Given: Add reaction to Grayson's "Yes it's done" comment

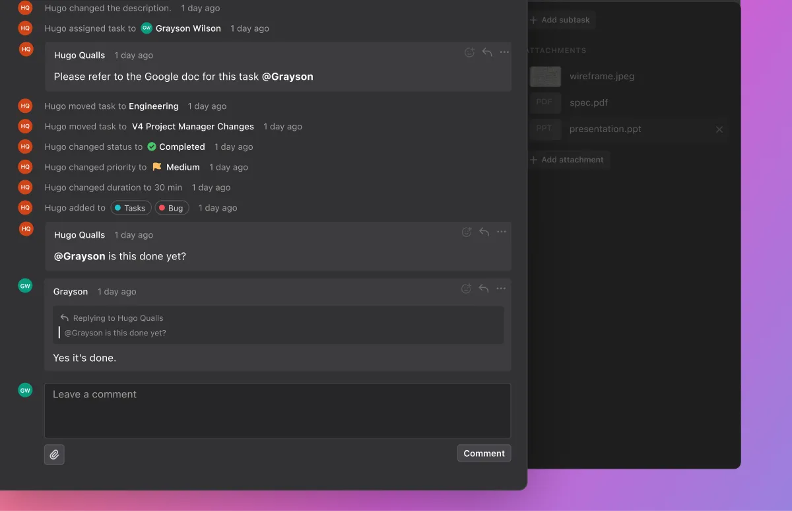Looking at the screenshot, I should 466,289.
